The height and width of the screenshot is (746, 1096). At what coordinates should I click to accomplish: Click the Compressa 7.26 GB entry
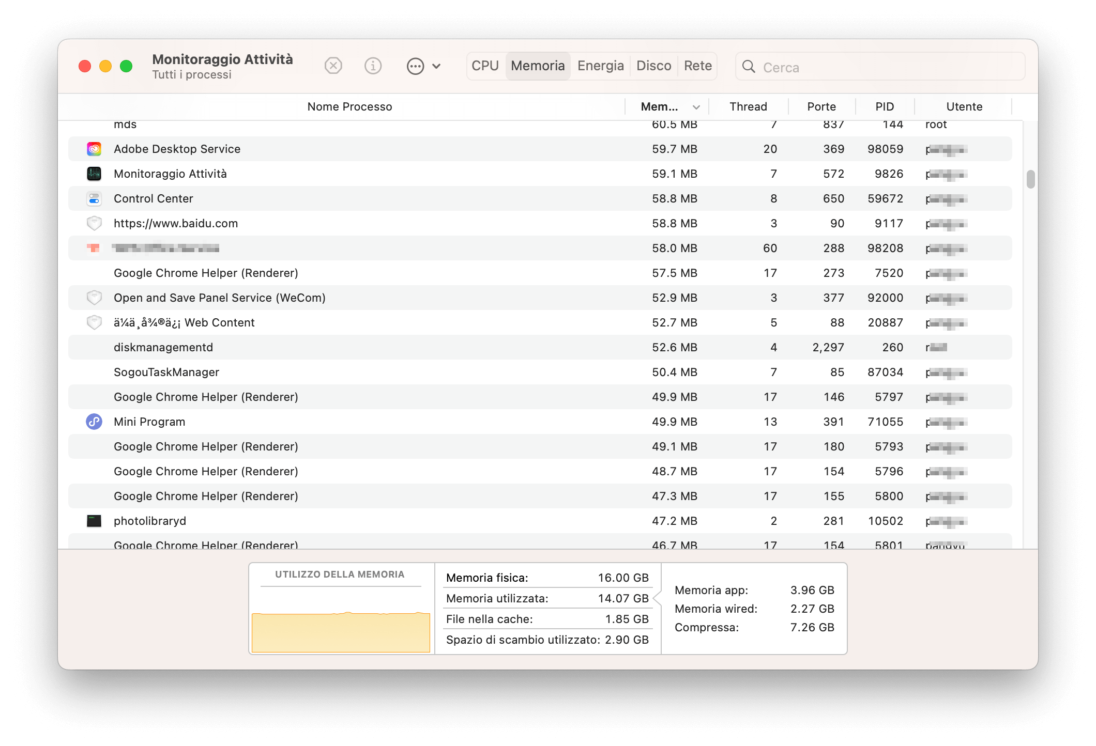[x=754, y=627]
